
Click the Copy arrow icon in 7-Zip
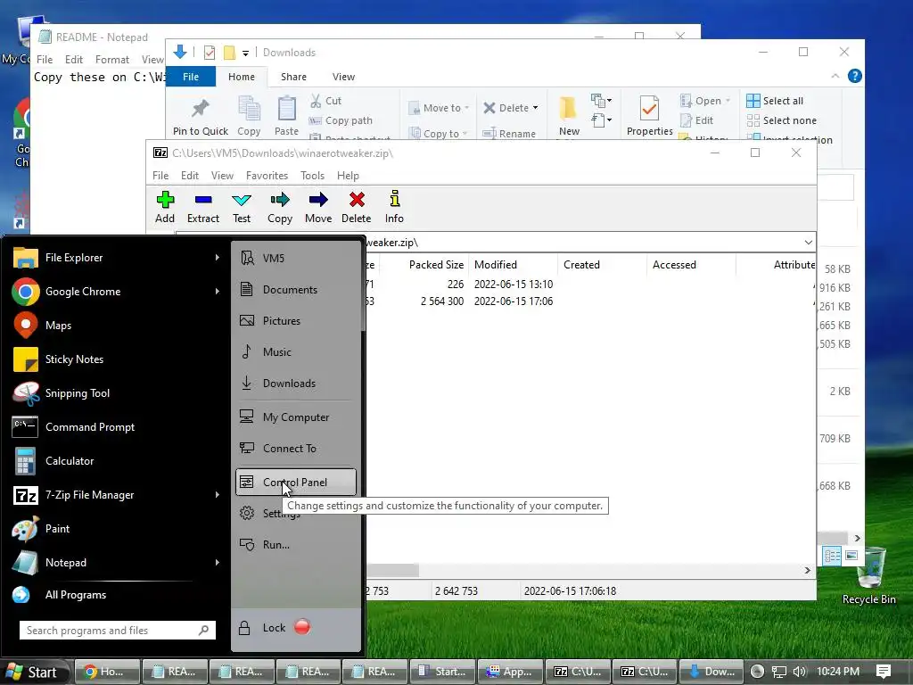[x=279, y=207]
